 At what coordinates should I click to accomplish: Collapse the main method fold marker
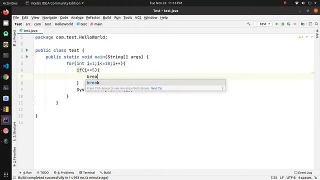coord(33,57)
